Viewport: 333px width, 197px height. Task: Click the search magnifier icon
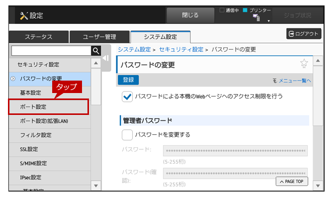click(x=96, y=51)
